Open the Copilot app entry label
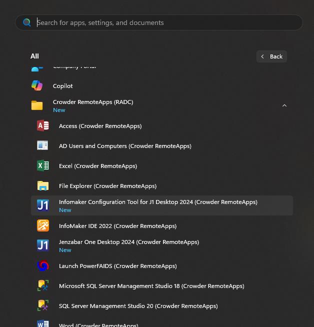This screenshot has height=327, width=314. pos(63,86)
